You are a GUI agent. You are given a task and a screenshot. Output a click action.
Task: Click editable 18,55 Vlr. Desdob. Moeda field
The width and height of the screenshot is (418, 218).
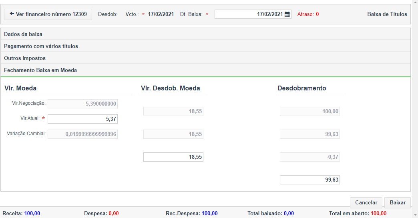click(x=173, y=157)
